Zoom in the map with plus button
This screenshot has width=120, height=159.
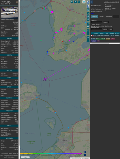[x=85, y=152]
